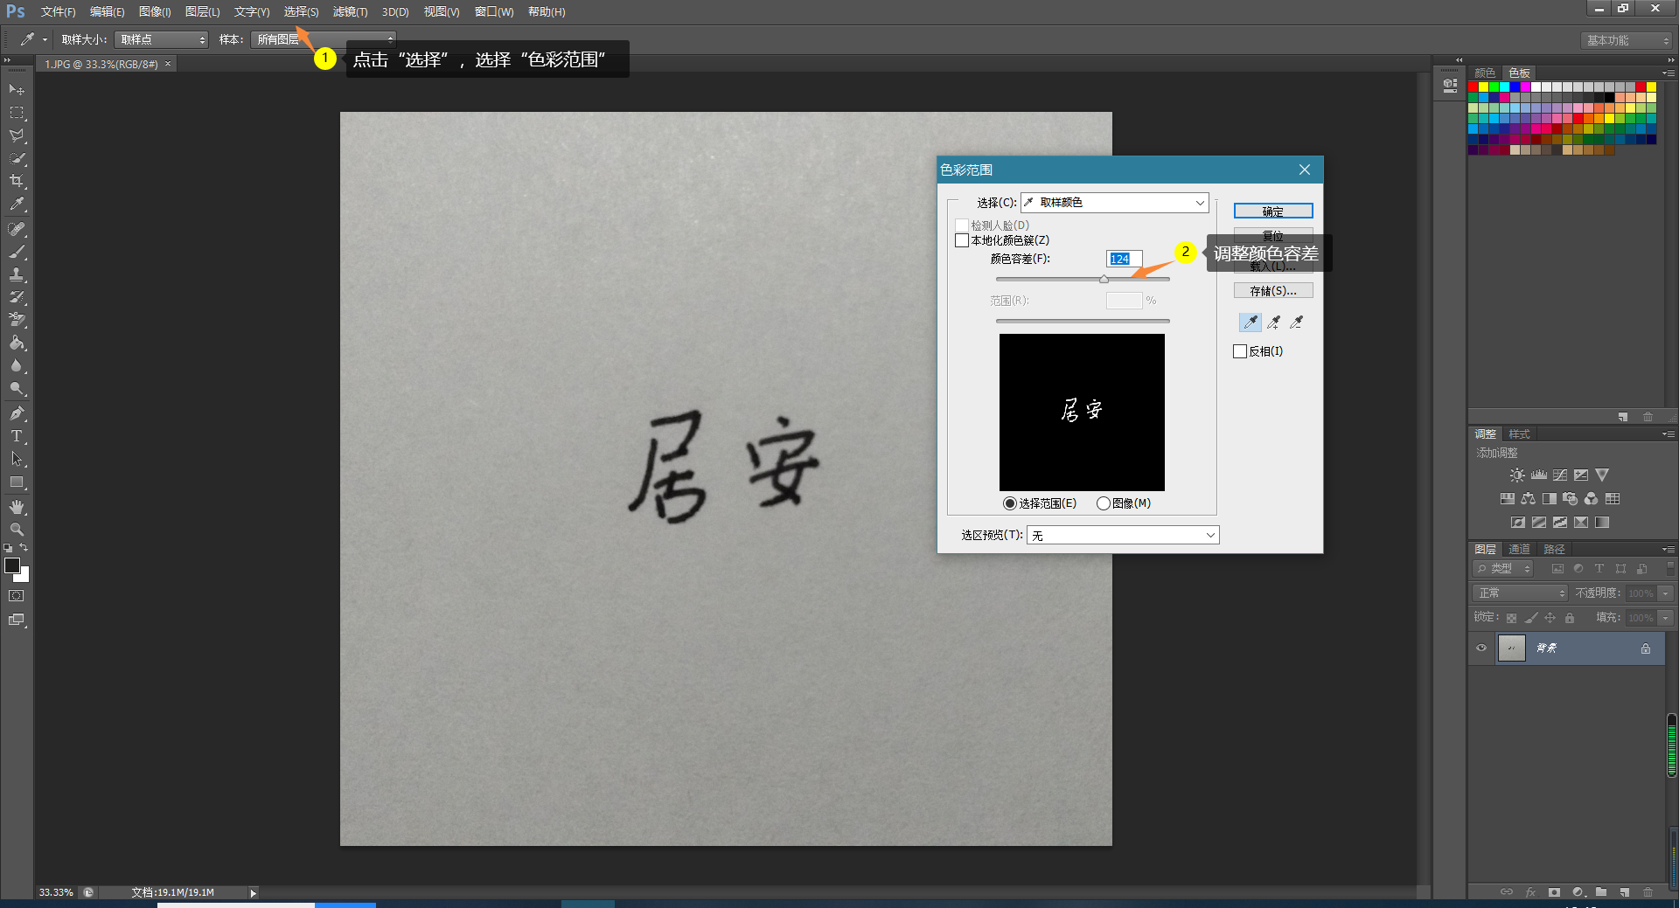Select the Paint Bucket tool

click(x=17, y=343)
